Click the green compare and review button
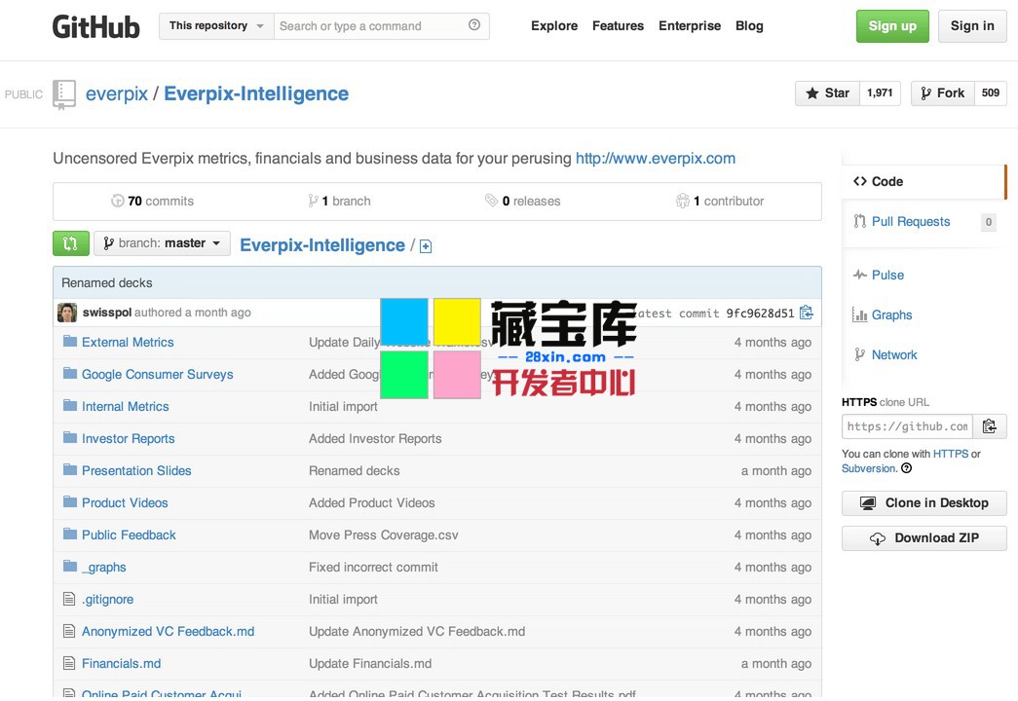The image size is (1018, 701). point(71,243)
